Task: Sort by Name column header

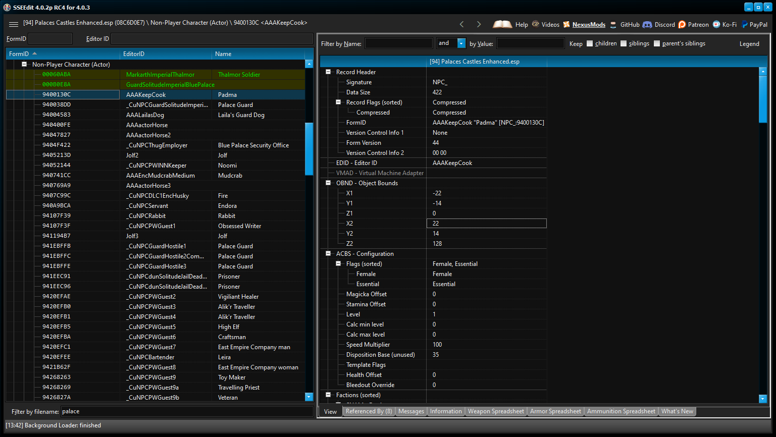Action: 258,54
